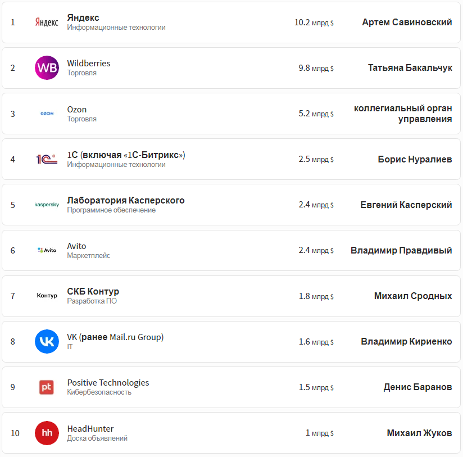
Task: Click the 10.2 млрд $ valuation of Яндекс
Action: point(314,22)
